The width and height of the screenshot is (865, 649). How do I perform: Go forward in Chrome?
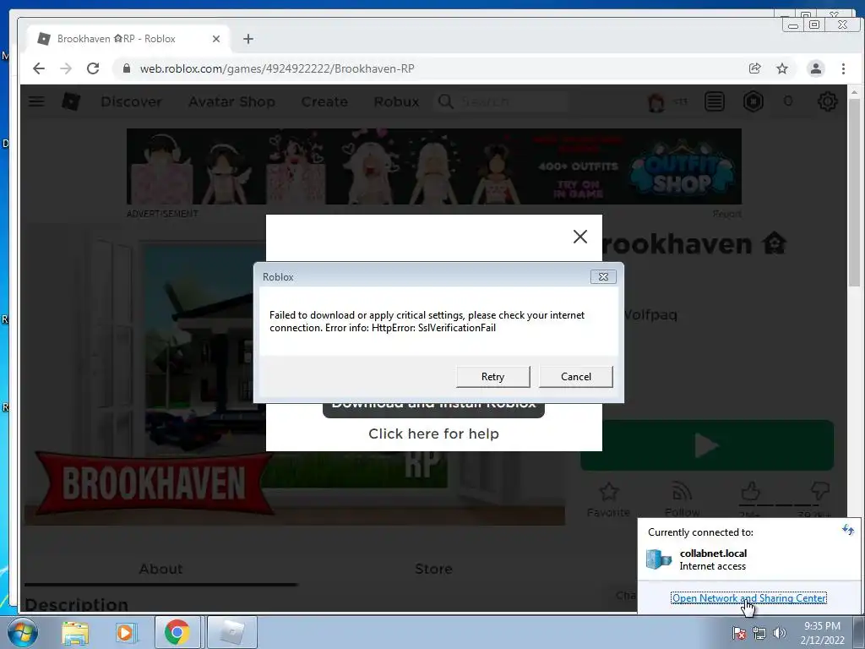click(x=66, y=68)
